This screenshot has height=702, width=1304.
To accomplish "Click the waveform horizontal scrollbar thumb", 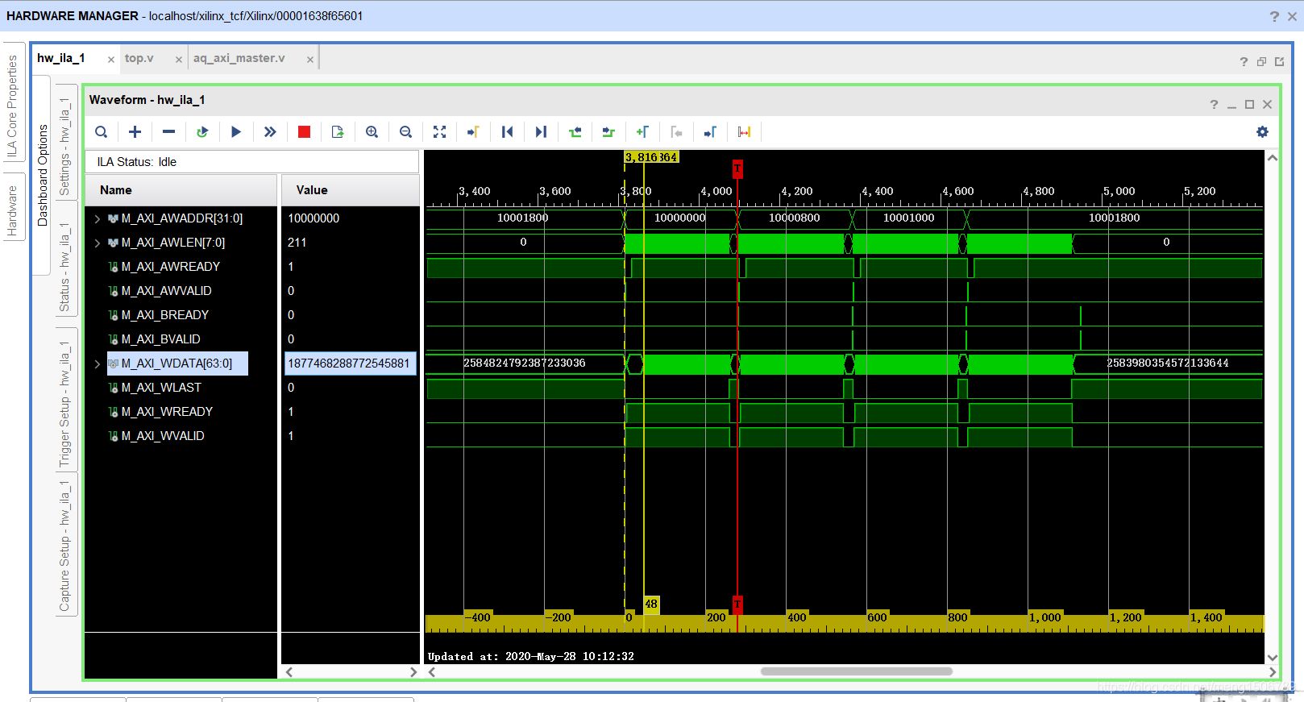I will click(857, 671).
